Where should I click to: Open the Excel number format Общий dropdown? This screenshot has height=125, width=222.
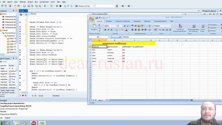pos(170,26)
